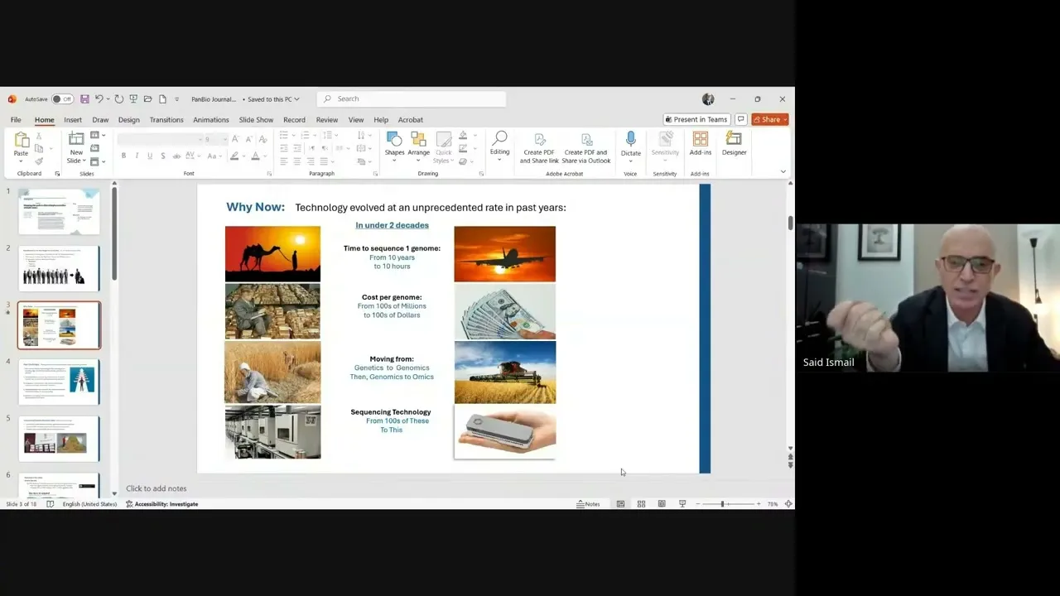Insert a New Slide
The width and height of the screenshot is (1060, 596).
[x=76, y=147]
